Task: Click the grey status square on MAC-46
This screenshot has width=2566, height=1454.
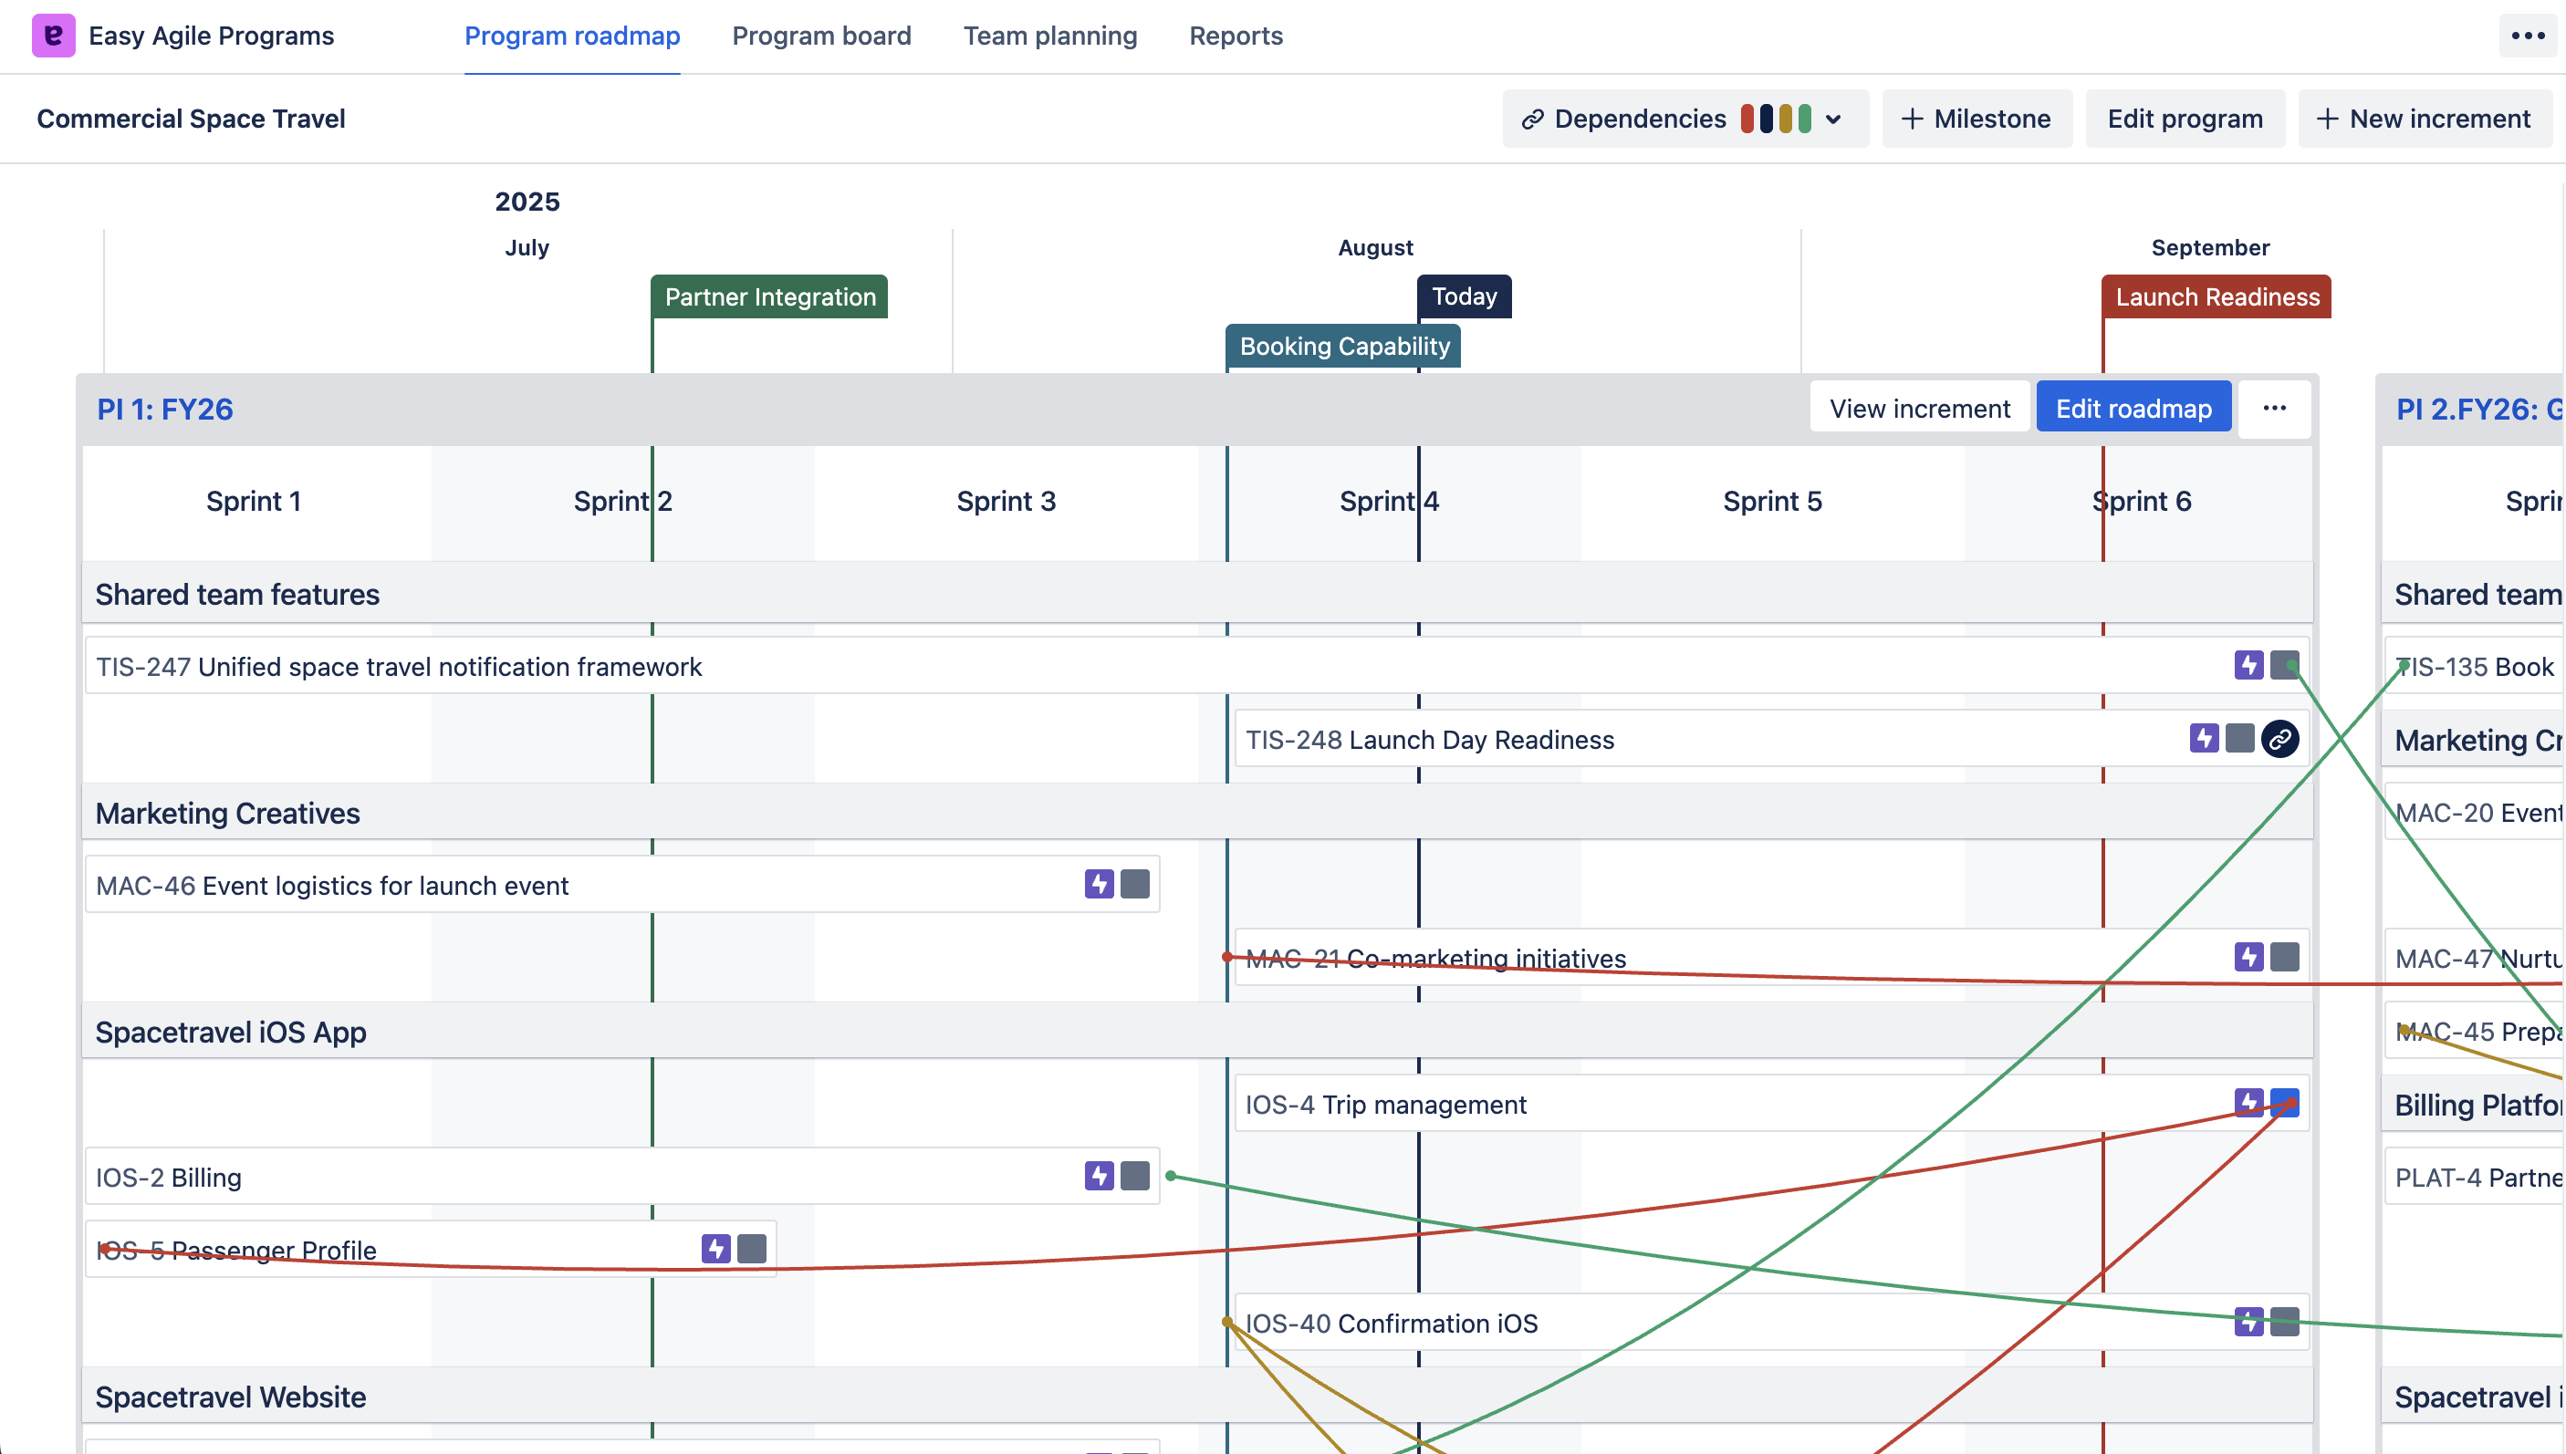Action: pos(1134,884)
